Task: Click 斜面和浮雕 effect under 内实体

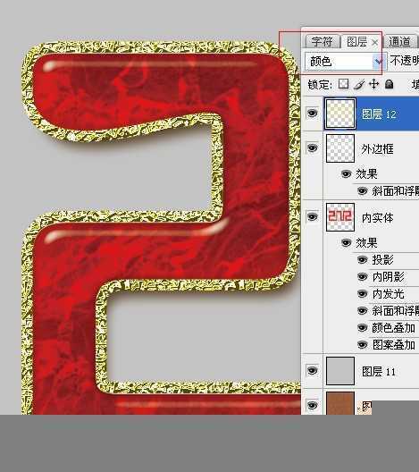Action: (395, 311)
